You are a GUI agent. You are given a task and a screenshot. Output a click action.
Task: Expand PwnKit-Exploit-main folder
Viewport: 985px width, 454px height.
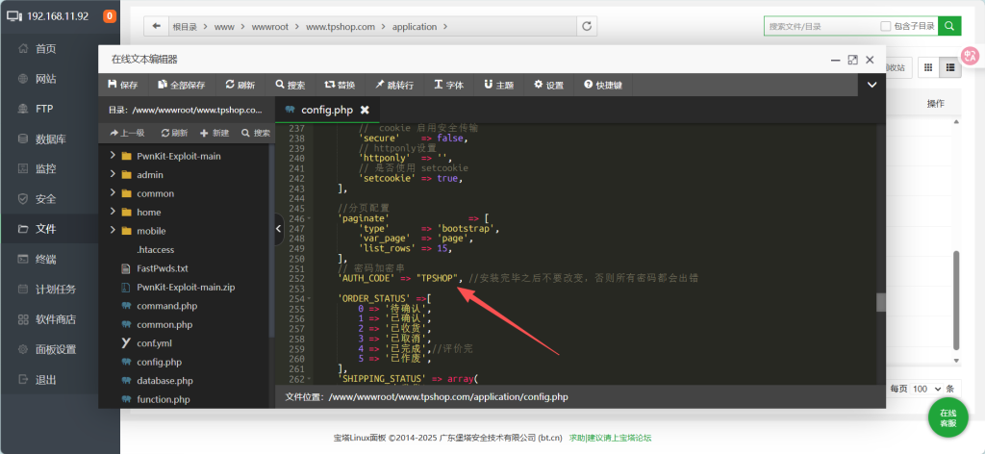[114, 156]
